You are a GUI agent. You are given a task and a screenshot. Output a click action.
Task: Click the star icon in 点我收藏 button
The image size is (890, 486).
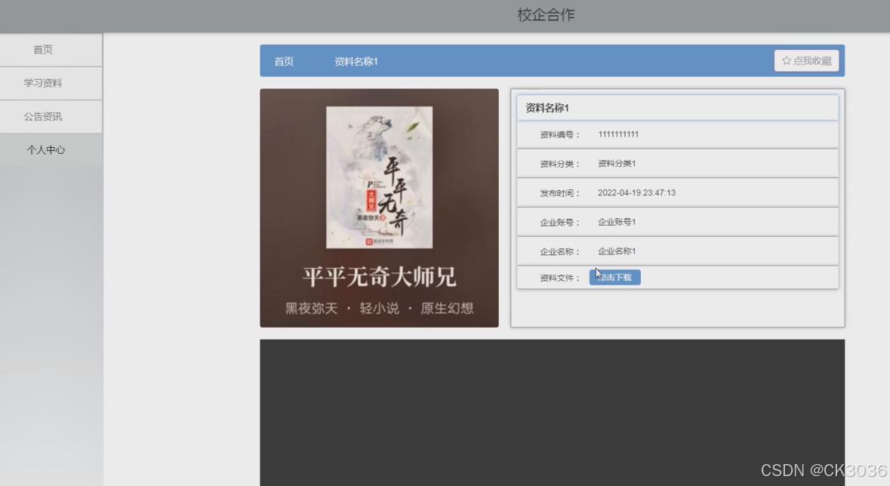tap(786, 60)
